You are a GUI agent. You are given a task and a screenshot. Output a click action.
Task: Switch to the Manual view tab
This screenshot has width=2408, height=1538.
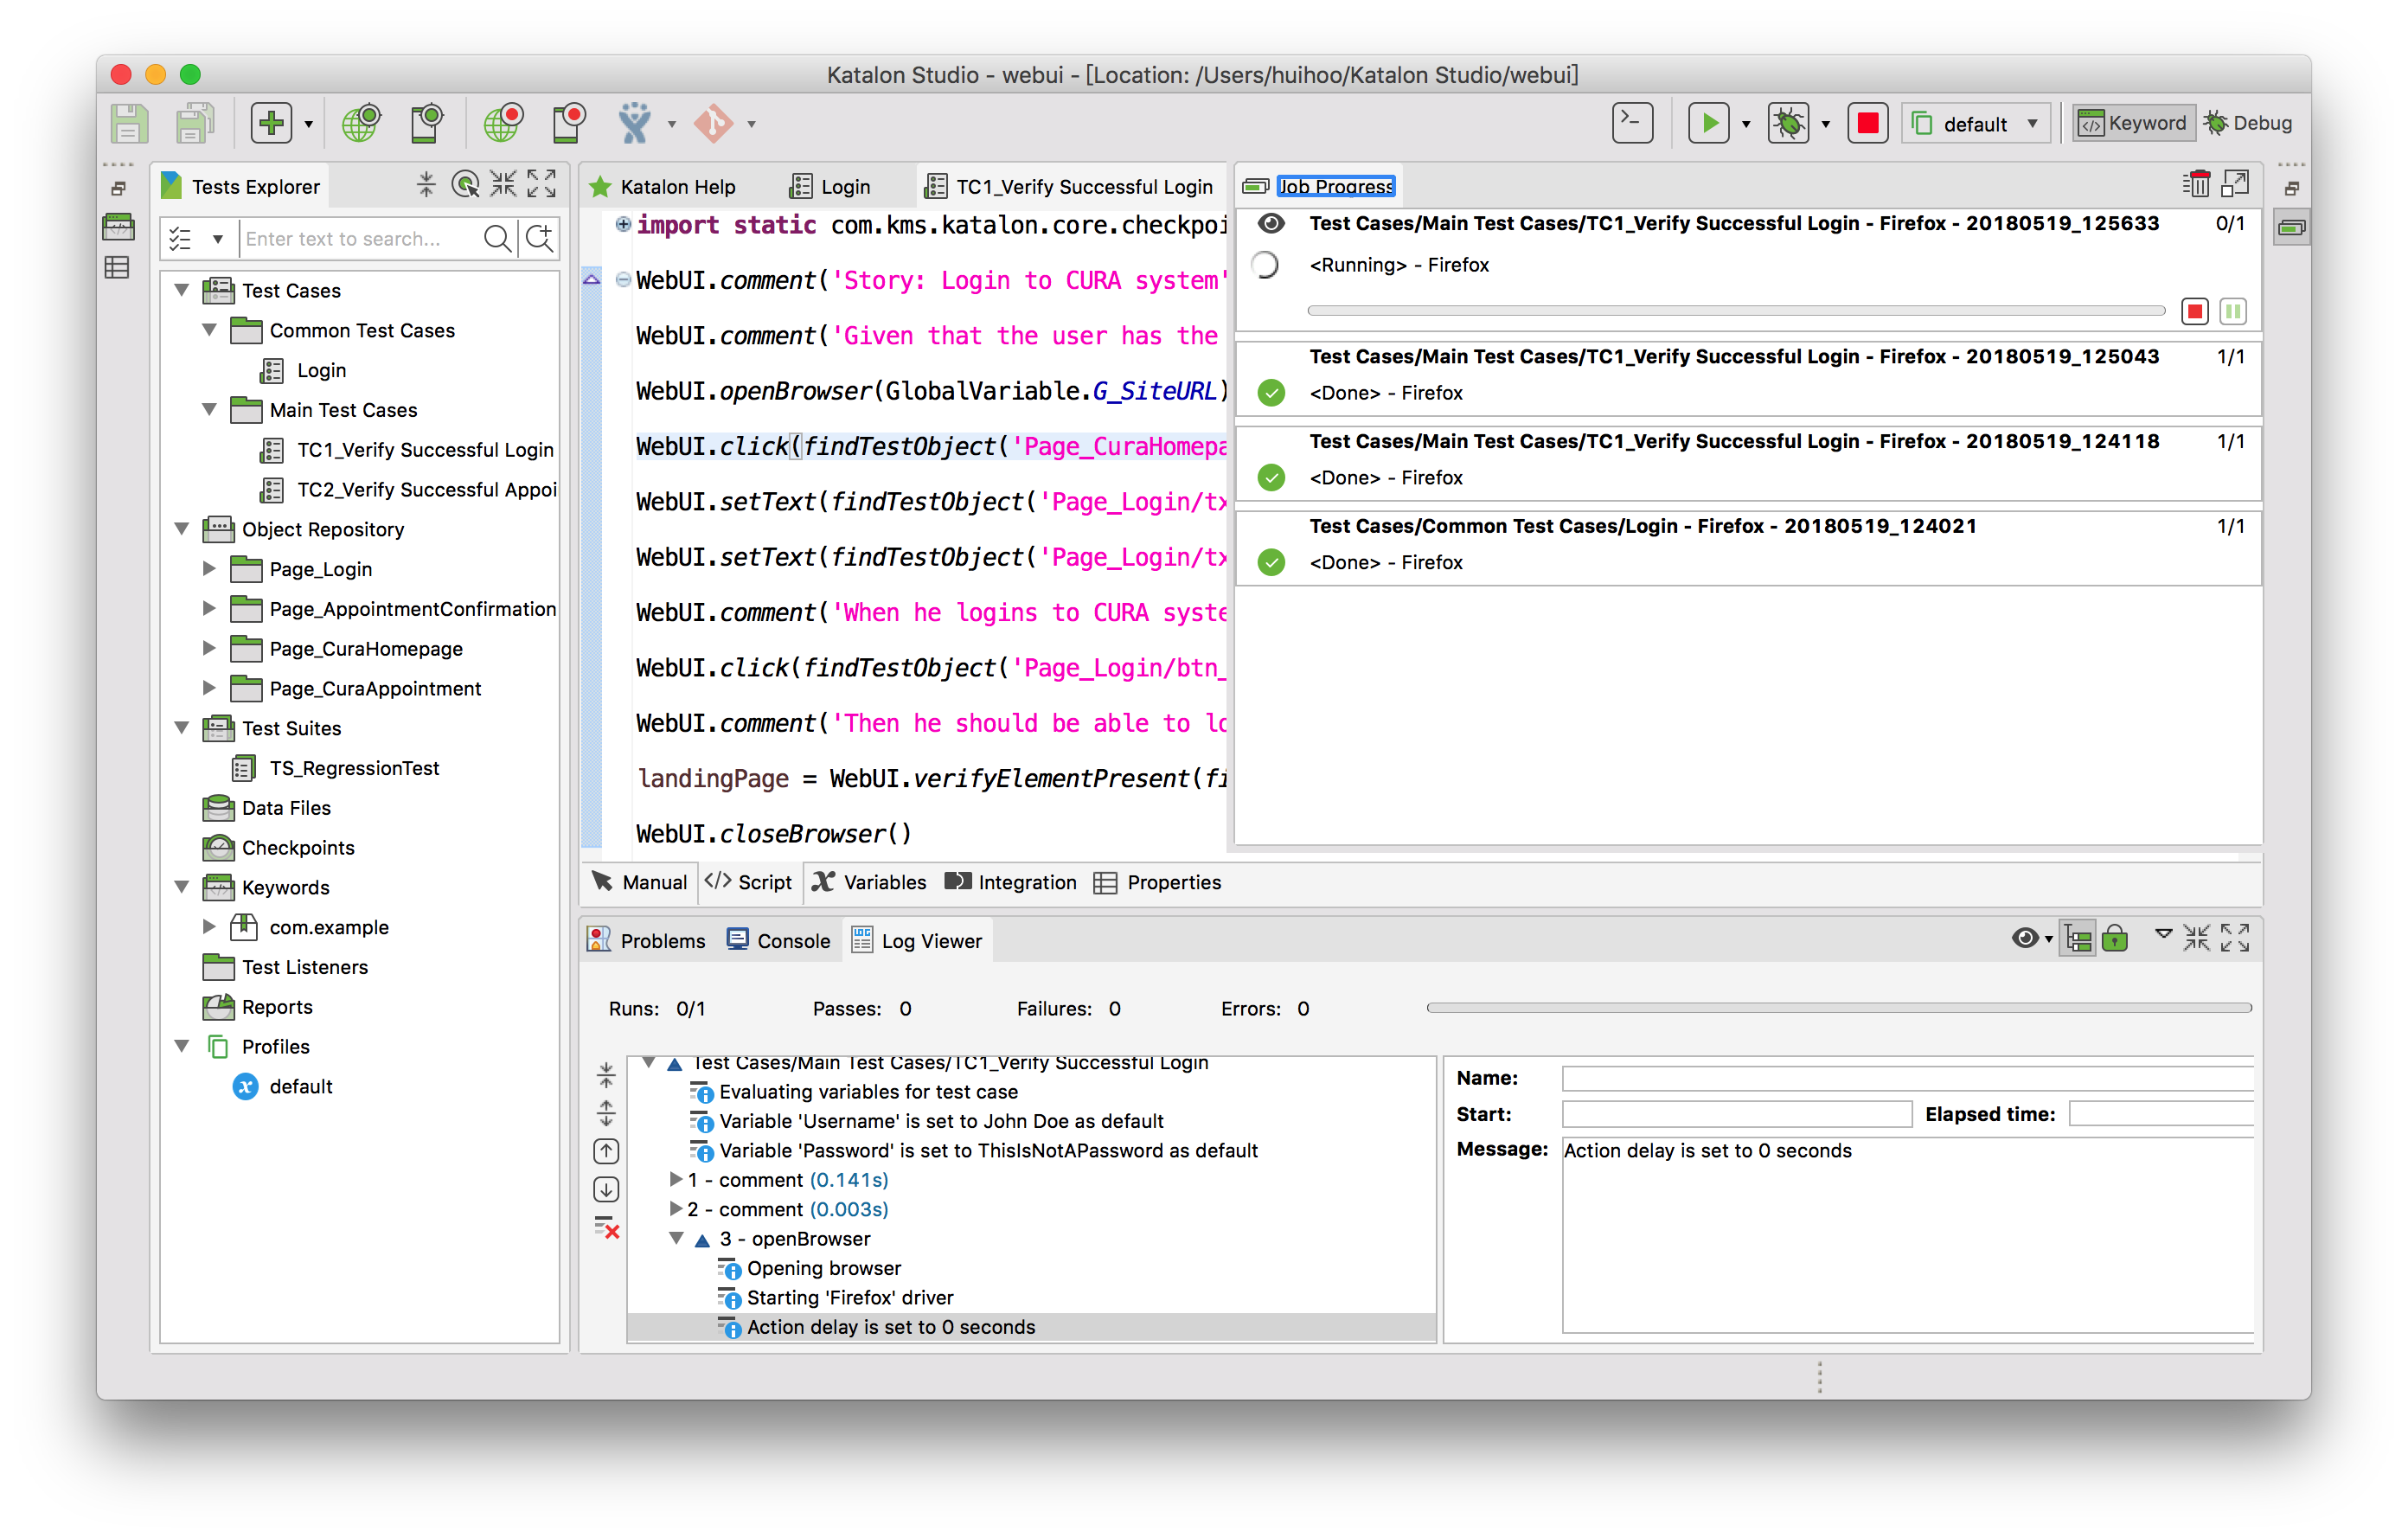point(640,881)
